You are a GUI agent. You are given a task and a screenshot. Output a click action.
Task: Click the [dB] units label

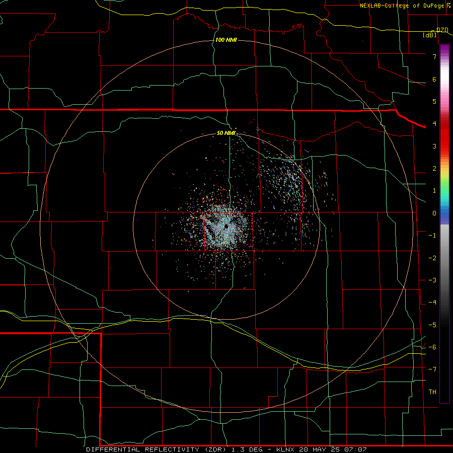click(430, 35)
